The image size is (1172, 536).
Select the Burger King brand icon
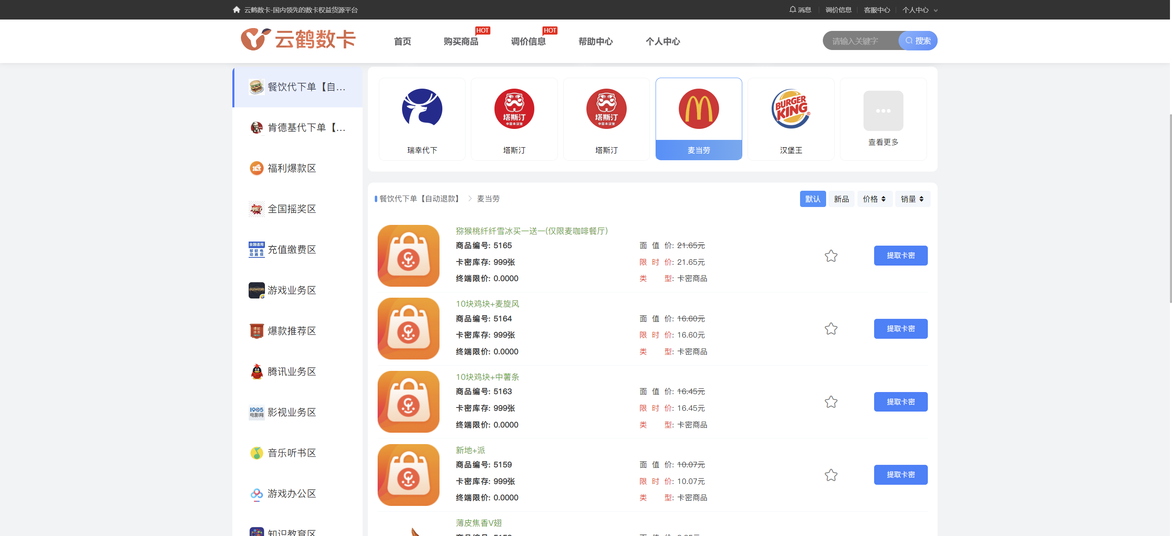click(790, 109)
